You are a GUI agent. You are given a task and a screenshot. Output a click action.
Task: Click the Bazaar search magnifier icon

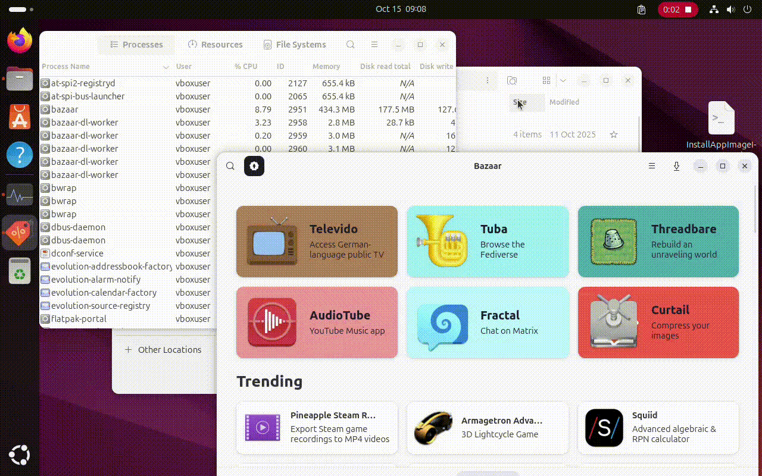(x=230, y=166)
